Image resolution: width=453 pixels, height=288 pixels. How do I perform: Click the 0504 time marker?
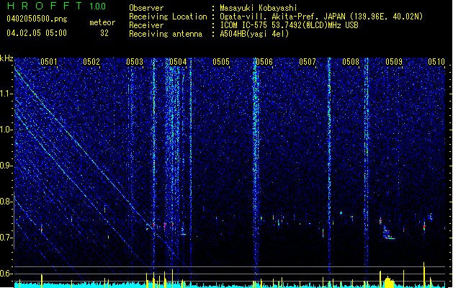pyautogui.click(x=178, y=62)
